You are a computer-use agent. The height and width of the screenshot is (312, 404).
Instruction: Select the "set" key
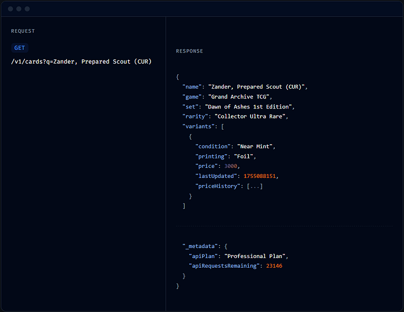190,107
